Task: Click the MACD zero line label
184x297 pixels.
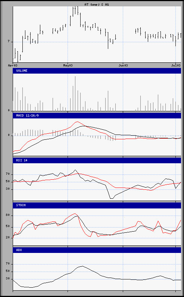Action: pos(9,136)
